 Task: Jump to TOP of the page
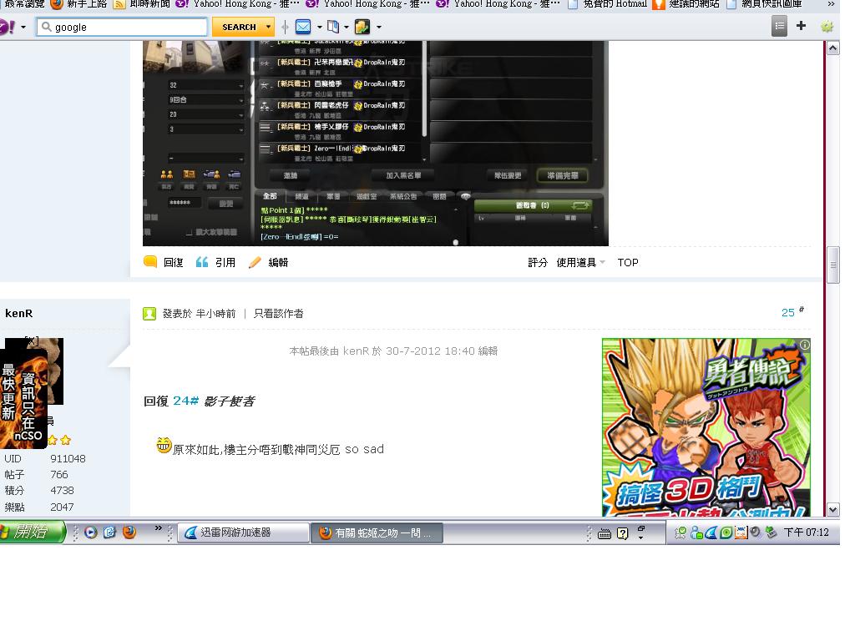click(x=628, y=262)
